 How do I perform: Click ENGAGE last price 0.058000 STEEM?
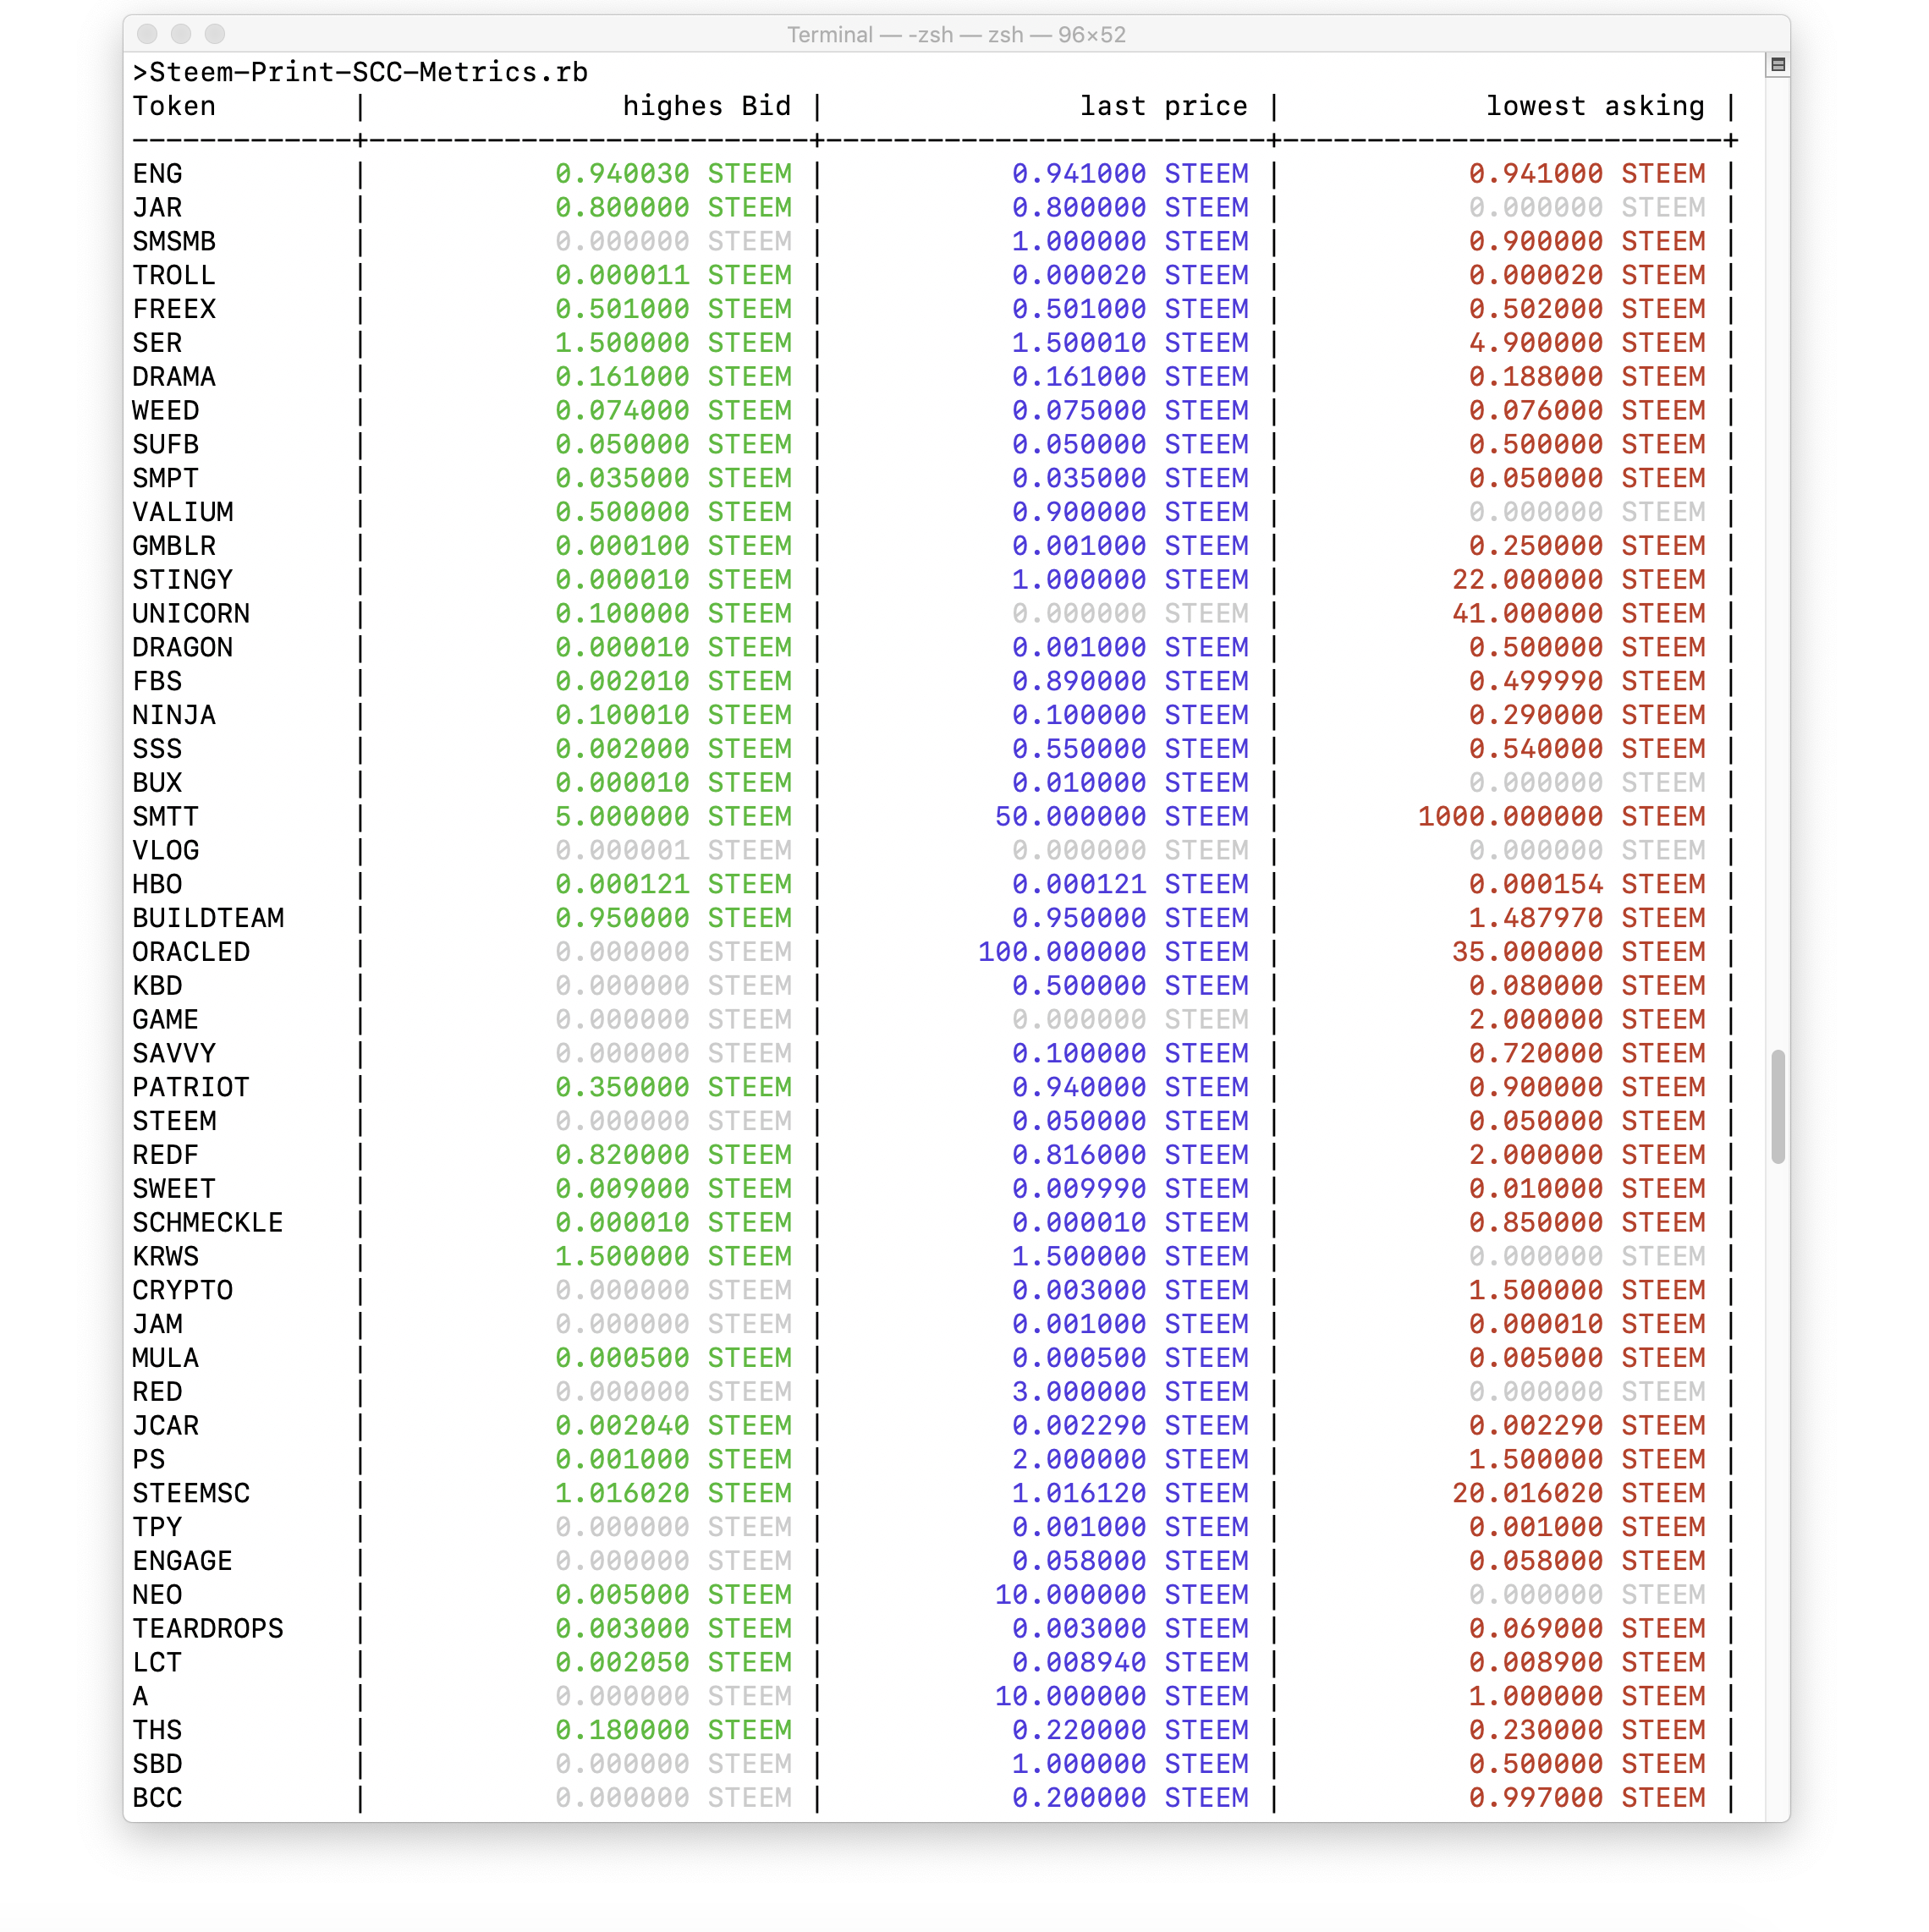[1130, 1562]
